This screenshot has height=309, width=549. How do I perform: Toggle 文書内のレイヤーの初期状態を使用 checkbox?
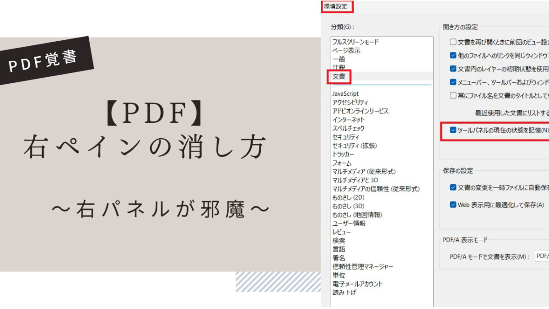coord(453,69)
